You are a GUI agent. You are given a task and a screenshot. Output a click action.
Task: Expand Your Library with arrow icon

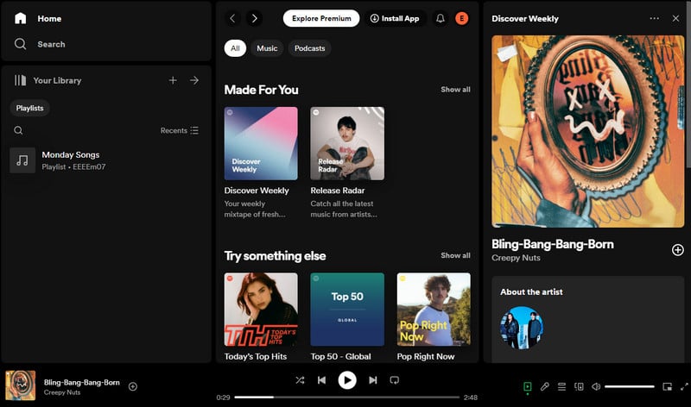click(x=193, y=80)
